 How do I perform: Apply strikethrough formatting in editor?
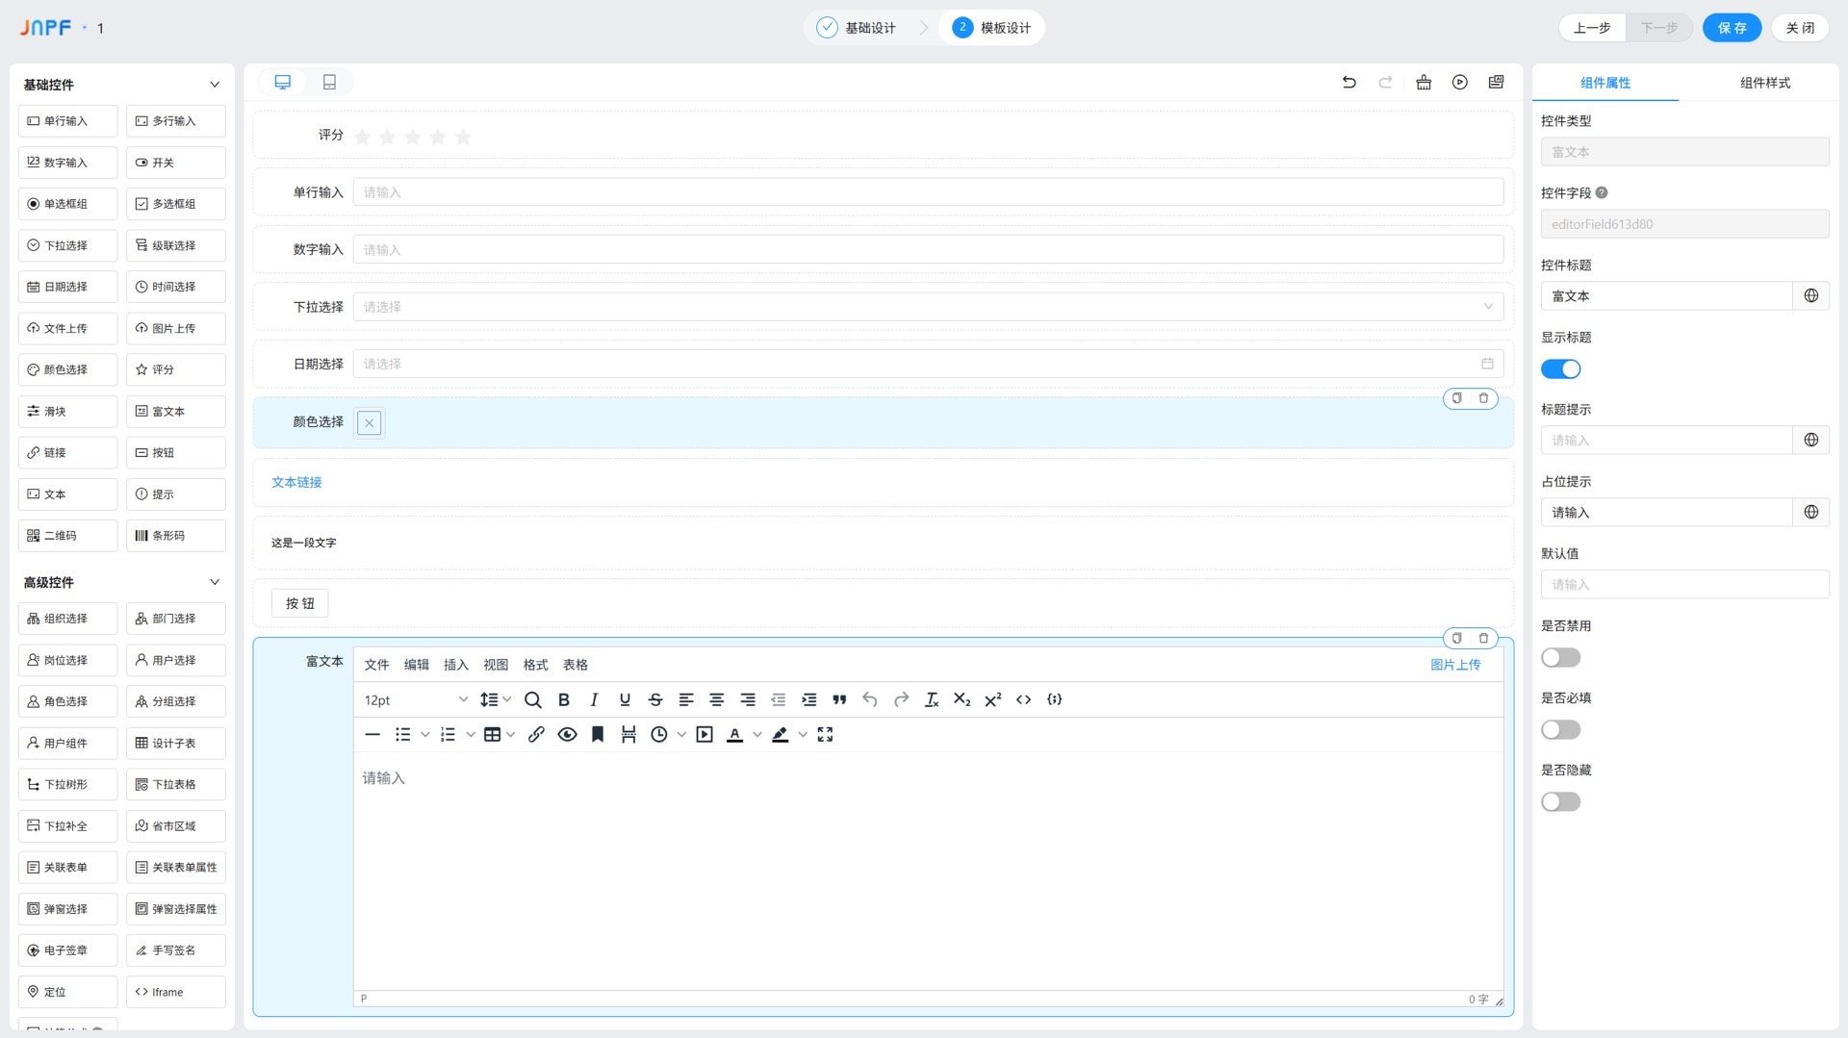point(655,699)
